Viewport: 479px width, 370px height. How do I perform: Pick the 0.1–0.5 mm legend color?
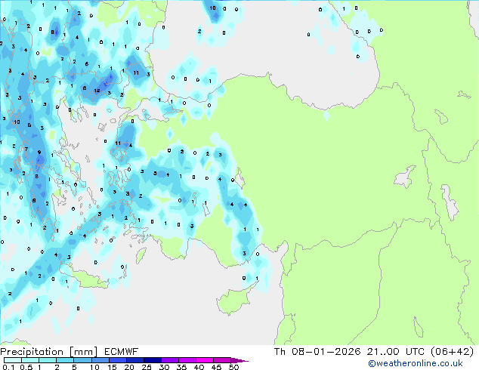(x=13, y=360)
